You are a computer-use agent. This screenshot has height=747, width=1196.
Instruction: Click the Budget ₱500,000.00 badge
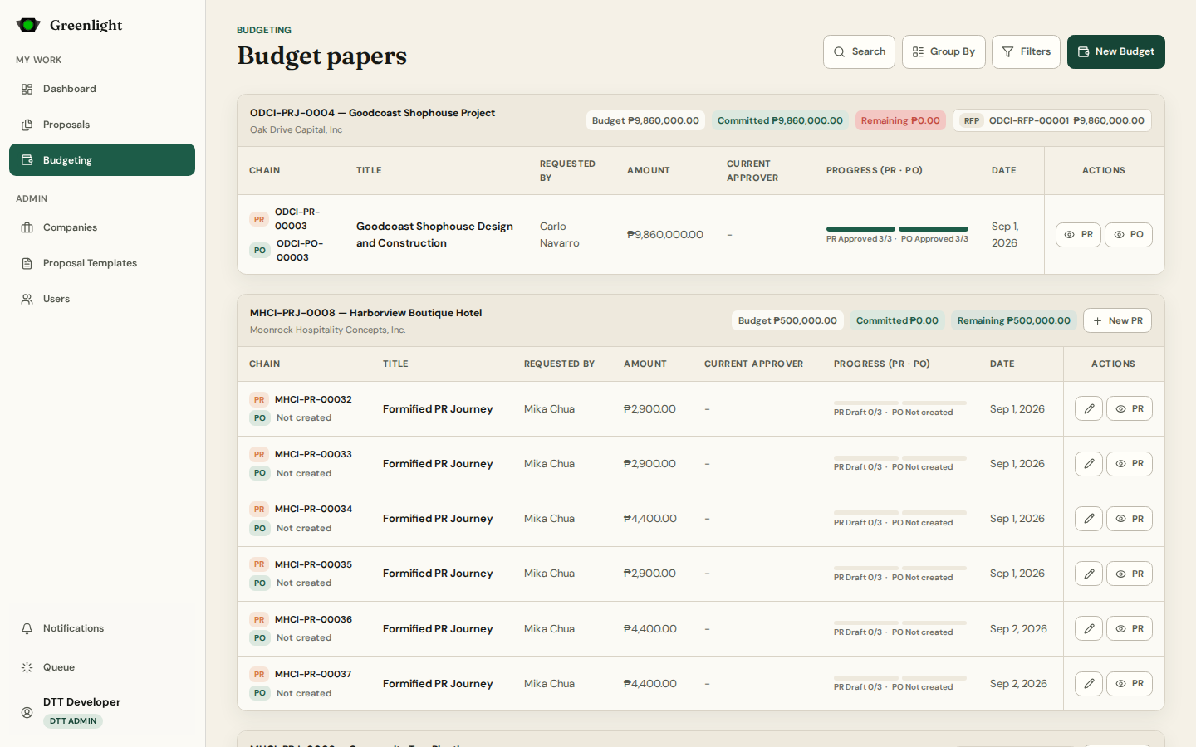[x=787, y=320]
